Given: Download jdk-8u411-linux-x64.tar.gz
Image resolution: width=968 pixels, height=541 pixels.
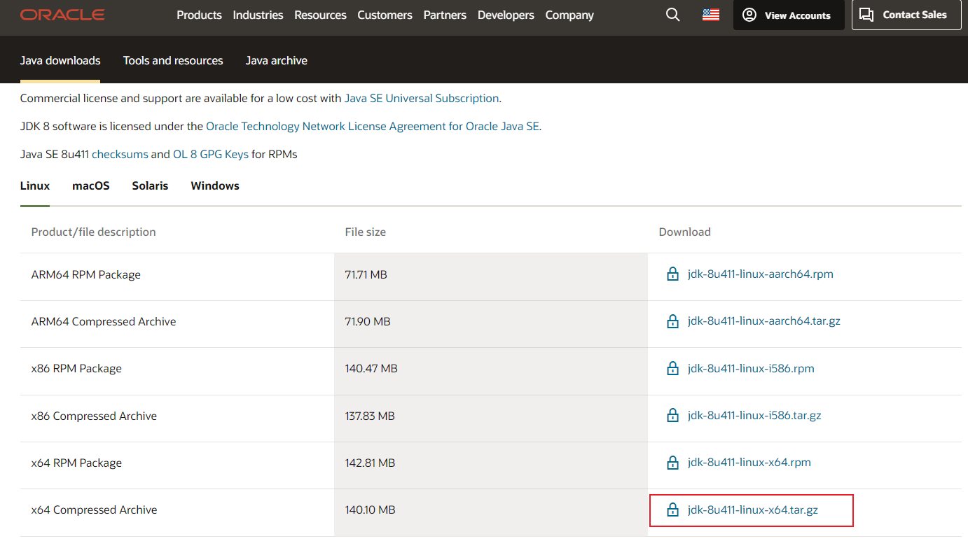Looking at the screenshot, I should pyautogui.click(x=753, y=510).
